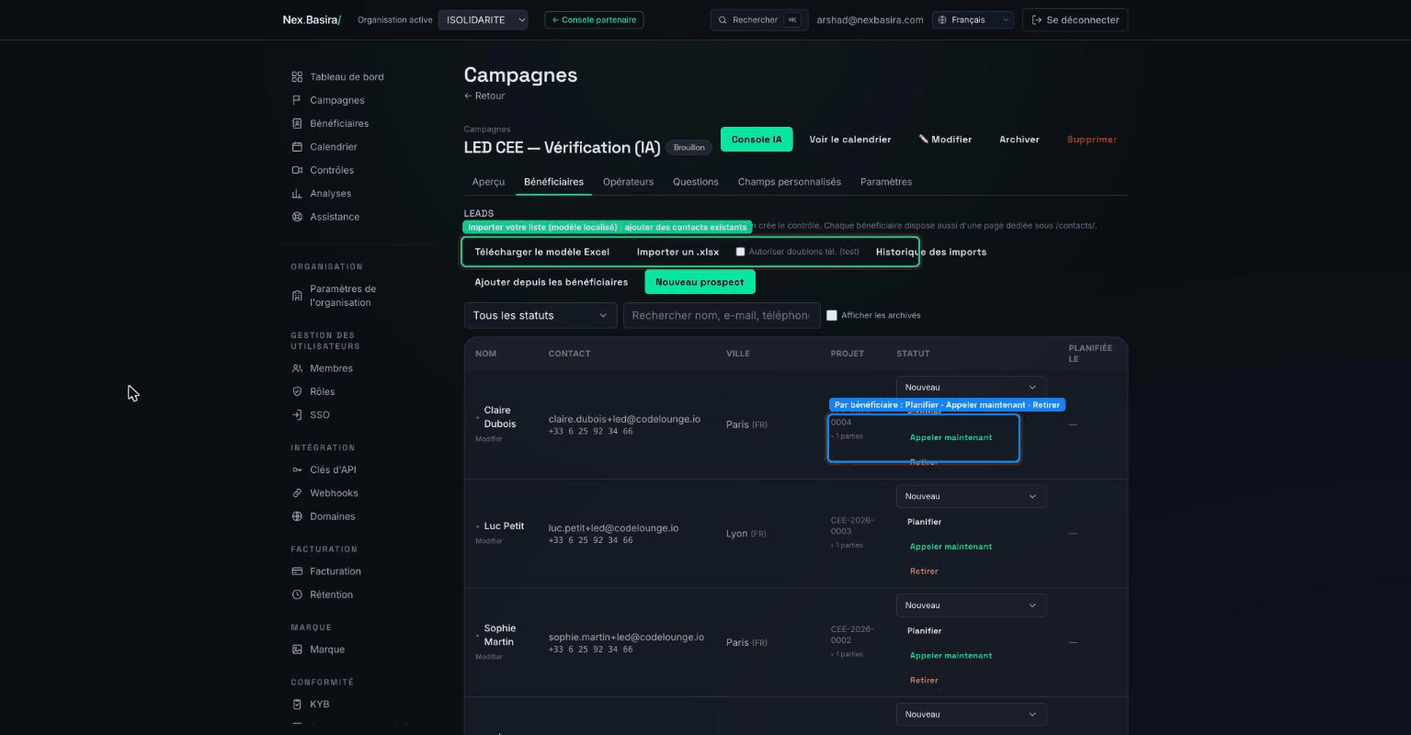1411x735 pixels.
Task: Open the Français language selector
Action: pyautogui.click(x=973, y=19)
